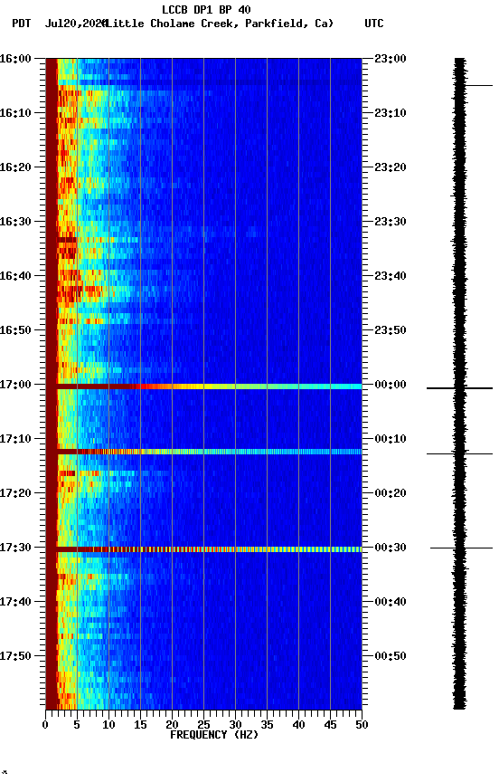The width and height of the screenshot is (499, 782).
Task: Click the 25 Hz frequency axis label
Action: coord(203,725)
